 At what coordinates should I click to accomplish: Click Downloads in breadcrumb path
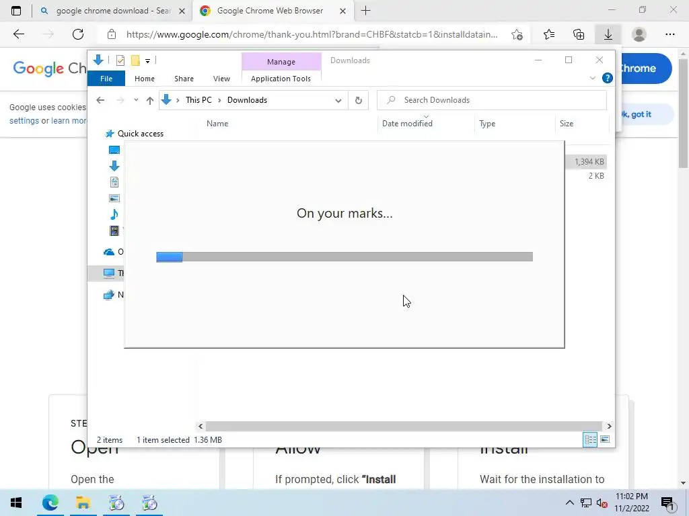tap(247, 100)
